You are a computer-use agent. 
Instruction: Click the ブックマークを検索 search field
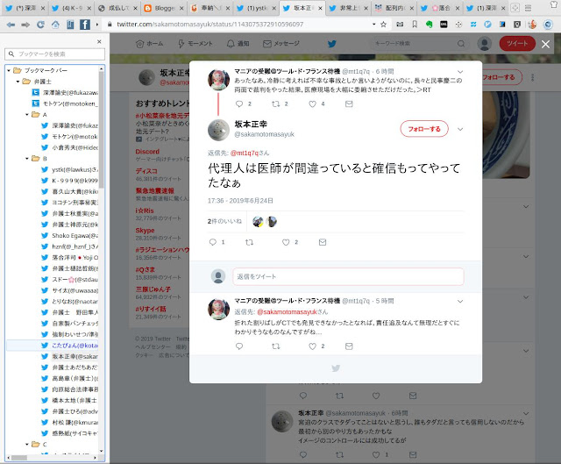coord(54,54)
